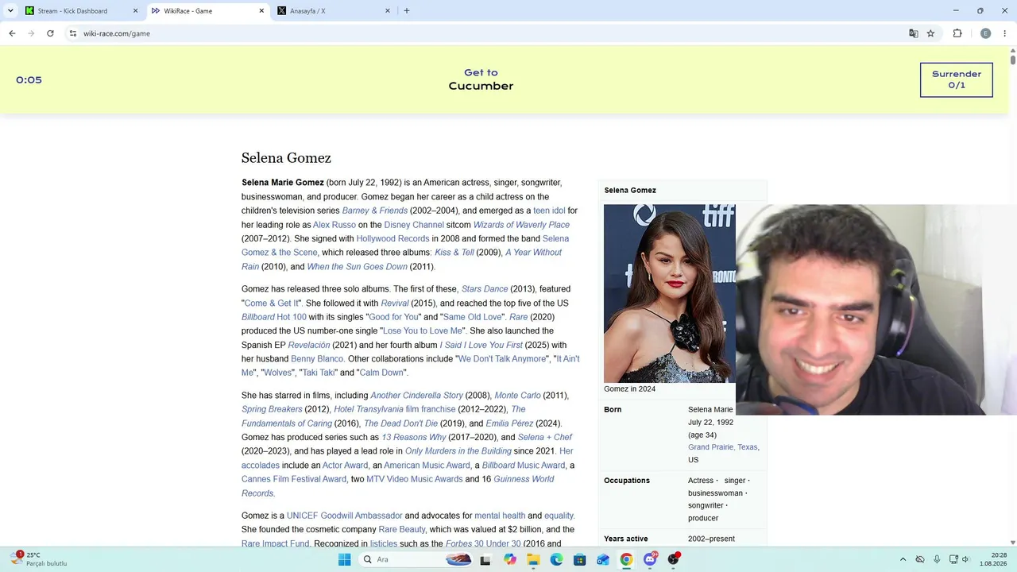Bookmark this page with the star icon
The image size is (1017, 572).
[930, 33]
